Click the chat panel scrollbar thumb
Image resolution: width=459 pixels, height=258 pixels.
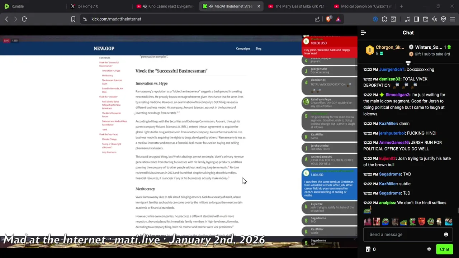pyautogui.click(x=458, y=211)
